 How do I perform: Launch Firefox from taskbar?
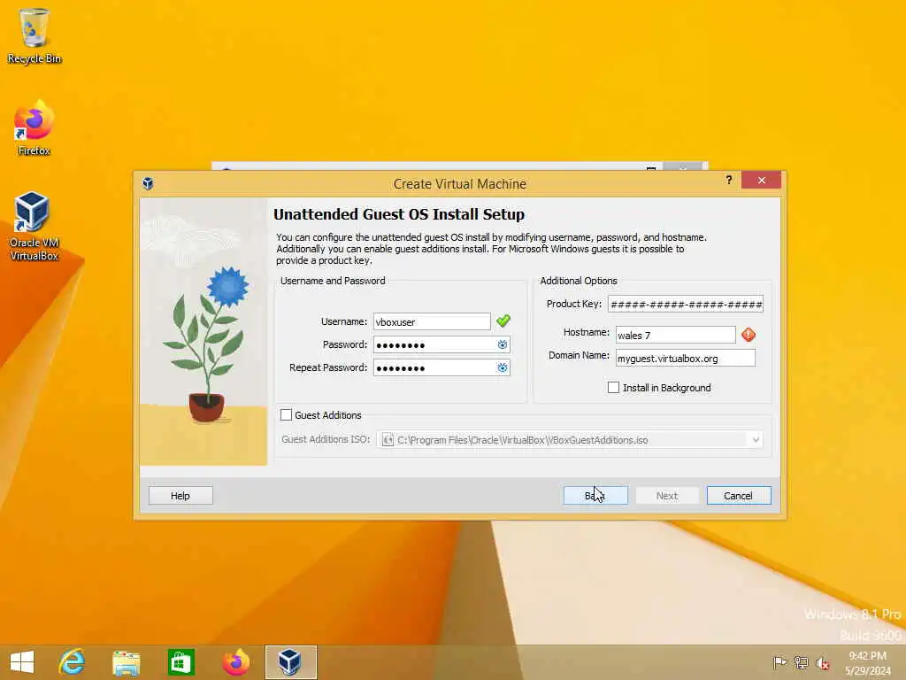(235, 662)
